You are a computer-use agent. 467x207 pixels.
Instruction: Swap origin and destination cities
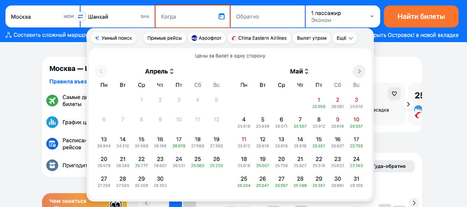(x=81, y=16)
